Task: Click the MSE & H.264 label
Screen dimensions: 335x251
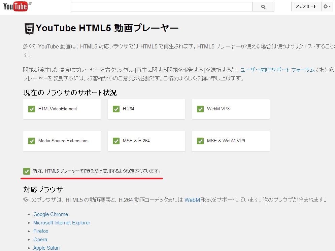Action: [x=136, y=141]
